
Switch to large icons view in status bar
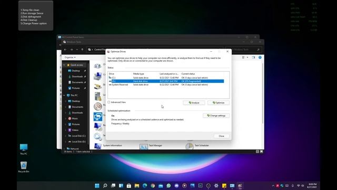pos(261,151)
